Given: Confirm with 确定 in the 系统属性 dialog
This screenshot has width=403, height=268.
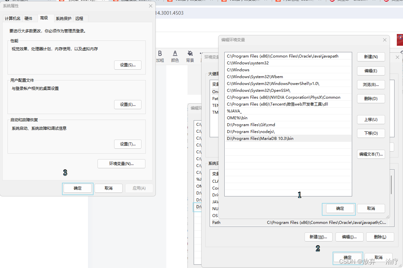Looking at the screenshot, I should 78,188.
